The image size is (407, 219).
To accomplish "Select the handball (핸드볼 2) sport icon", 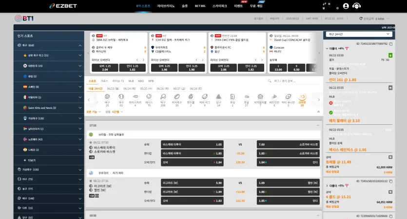I will [x=191, y=97].
